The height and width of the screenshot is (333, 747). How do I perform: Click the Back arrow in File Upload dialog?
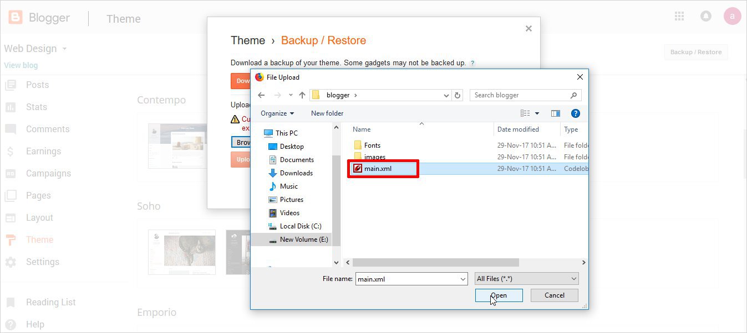(261, 95)
